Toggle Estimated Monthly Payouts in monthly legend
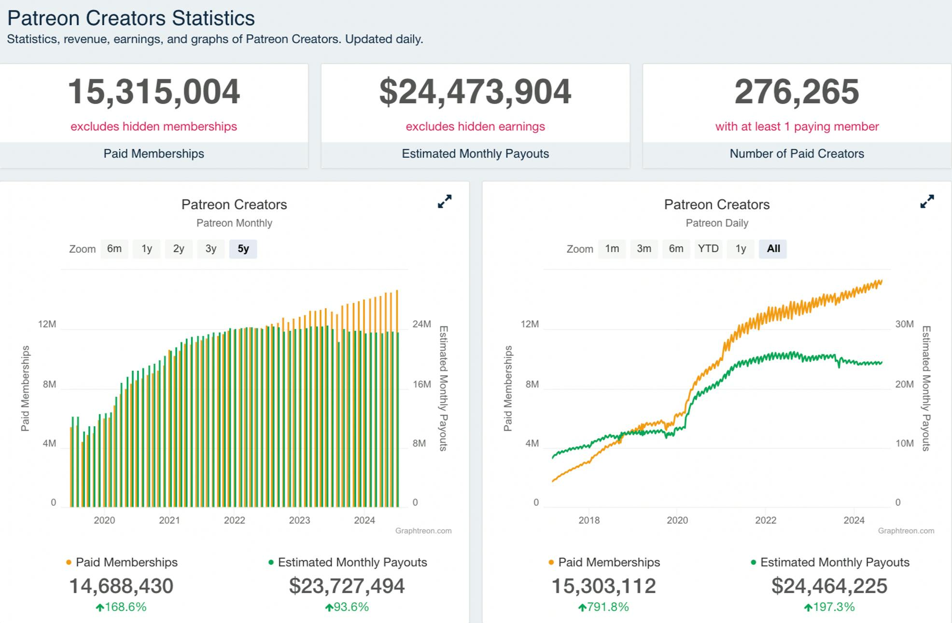 (x=352, y=562)
